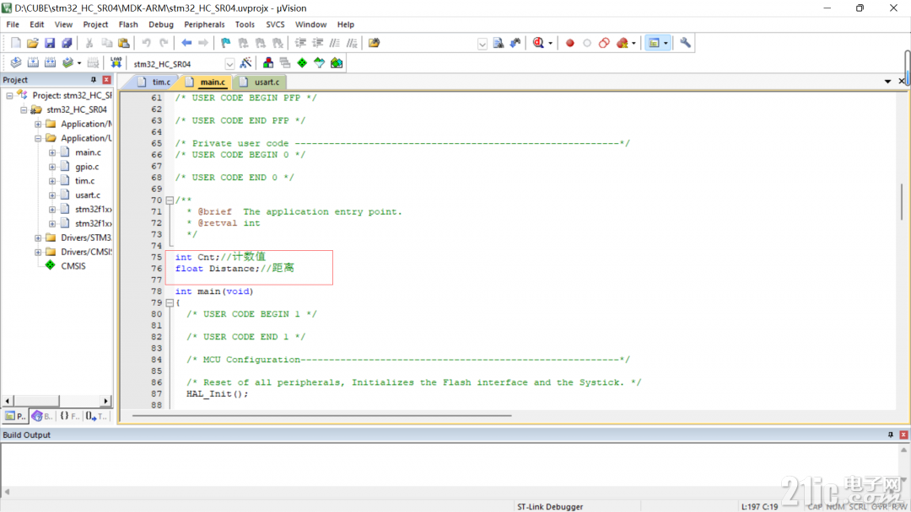Collapse the main function at line 79
The width and height of the screenshot is (911, 512).
170,302
